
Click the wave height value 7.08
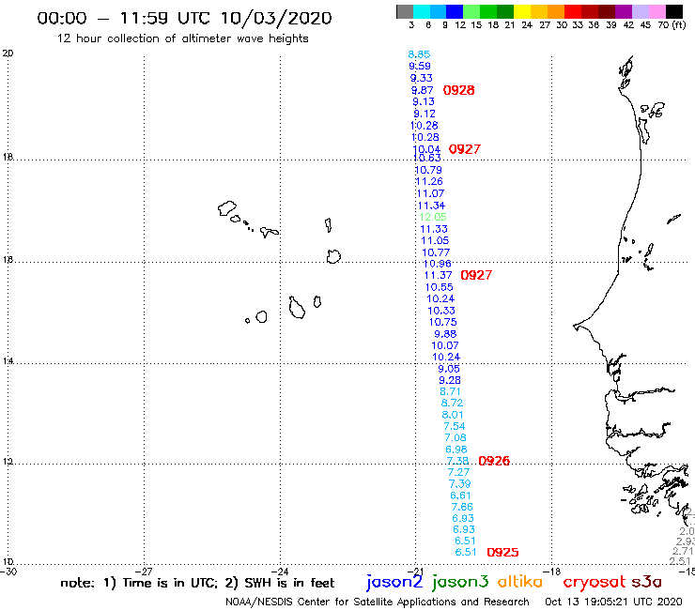coord(456,437)
